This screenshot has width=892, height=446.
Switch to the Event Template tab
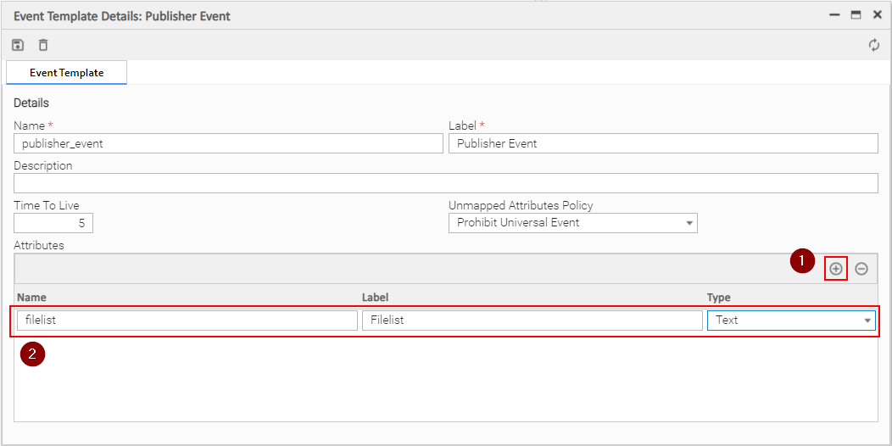tap(66, 73)
